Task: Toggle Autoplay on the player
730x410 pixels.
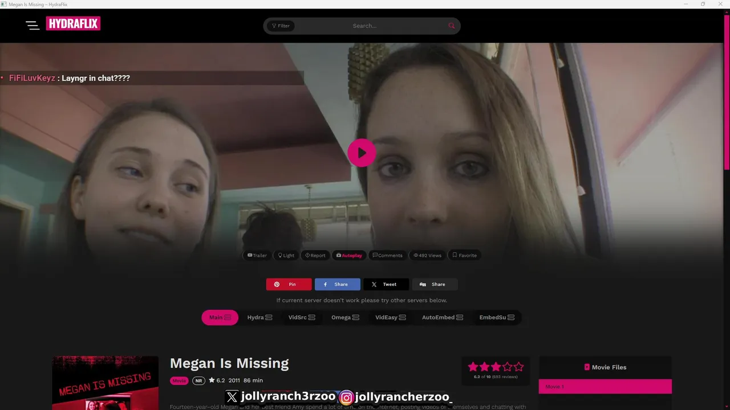Action: point(349,255)
